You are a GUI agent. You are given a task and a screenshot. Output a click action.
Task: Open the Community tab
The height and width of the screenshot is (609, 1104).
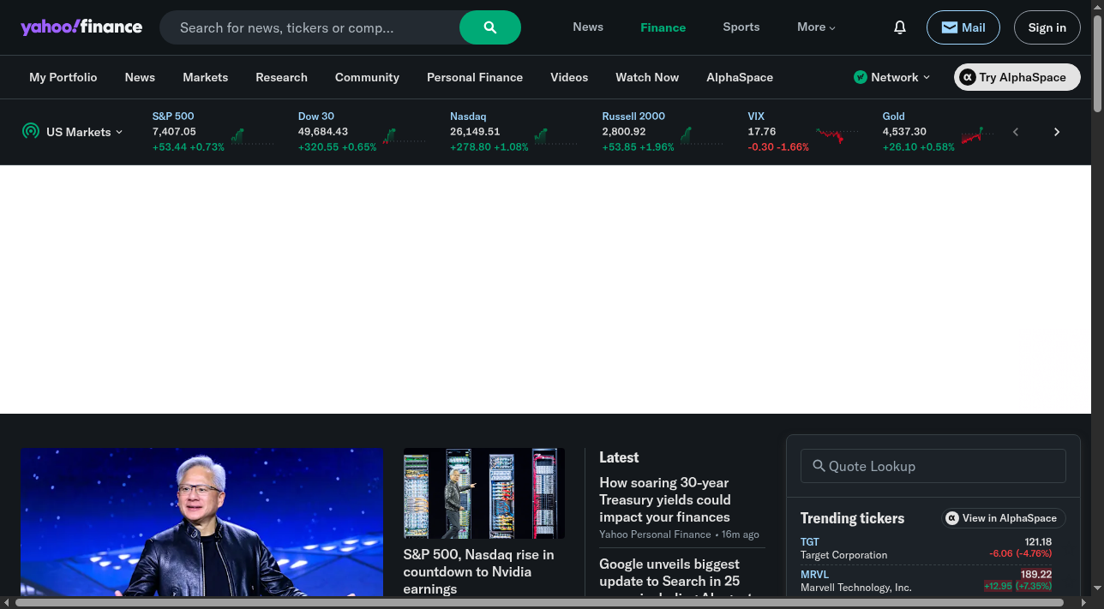(367, 77)
